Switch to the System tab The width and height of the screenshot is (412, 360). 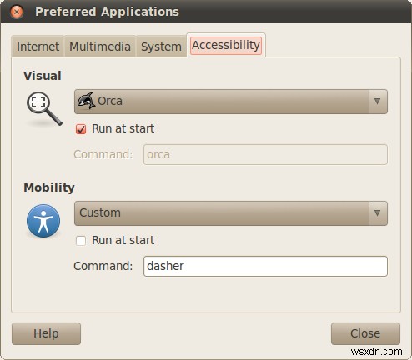pyautogui.click(x=161, y=47)
